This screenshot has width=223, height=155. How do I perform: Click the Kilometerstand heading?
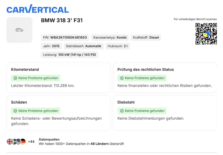pyautogui.click(x=25, y=69)
